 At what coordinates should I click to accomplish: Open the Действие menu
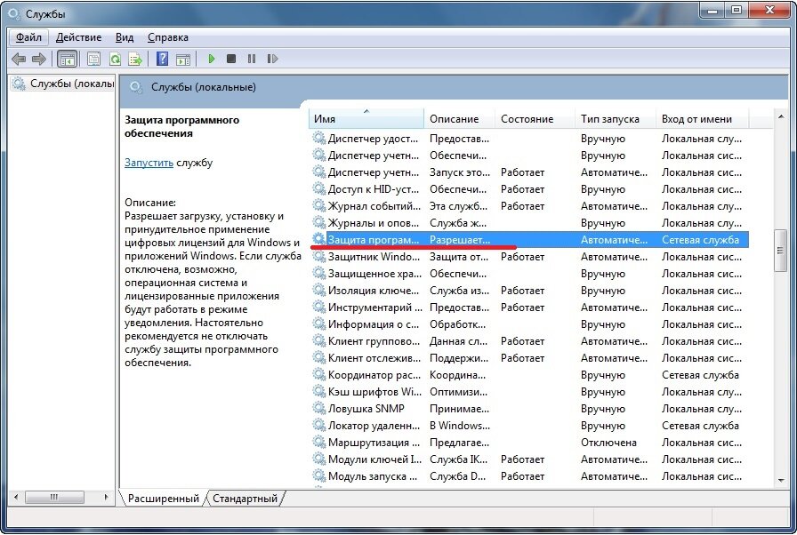[x=79, y=37]
